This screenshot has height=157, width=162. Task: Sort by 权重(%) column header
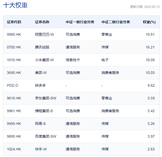click(x=149, y=22)
